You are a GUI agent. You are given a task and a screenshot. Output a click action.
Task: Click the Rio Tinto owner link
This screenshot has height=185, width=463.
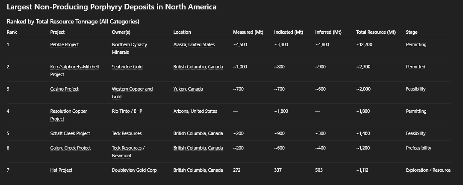pyautogui.click(x=121, y=111)
